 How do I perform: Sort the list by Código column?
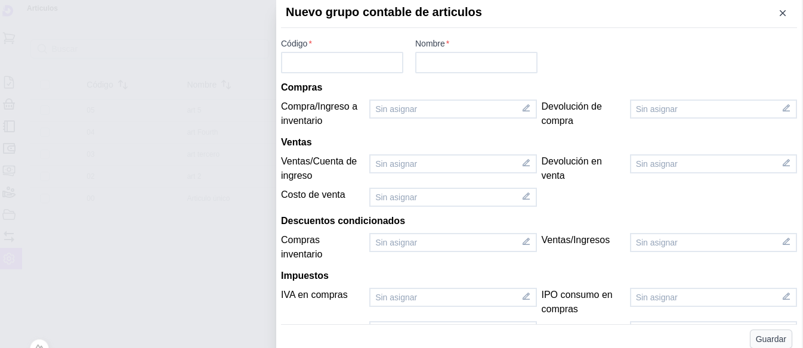122,85
